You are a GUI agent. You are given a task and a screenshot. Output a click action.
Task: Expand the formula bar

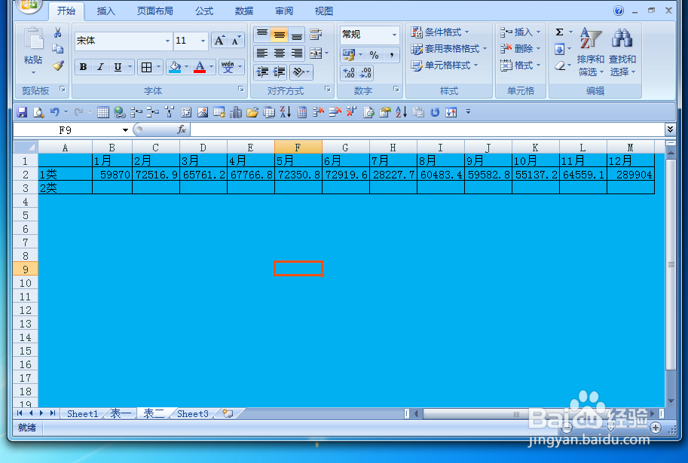pyautogui.click(x=670, y=129)
